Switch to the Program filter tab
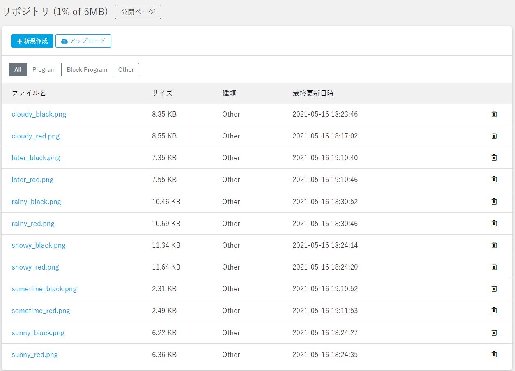The width and height of the screenshot is (515, 371). [44, 70]
